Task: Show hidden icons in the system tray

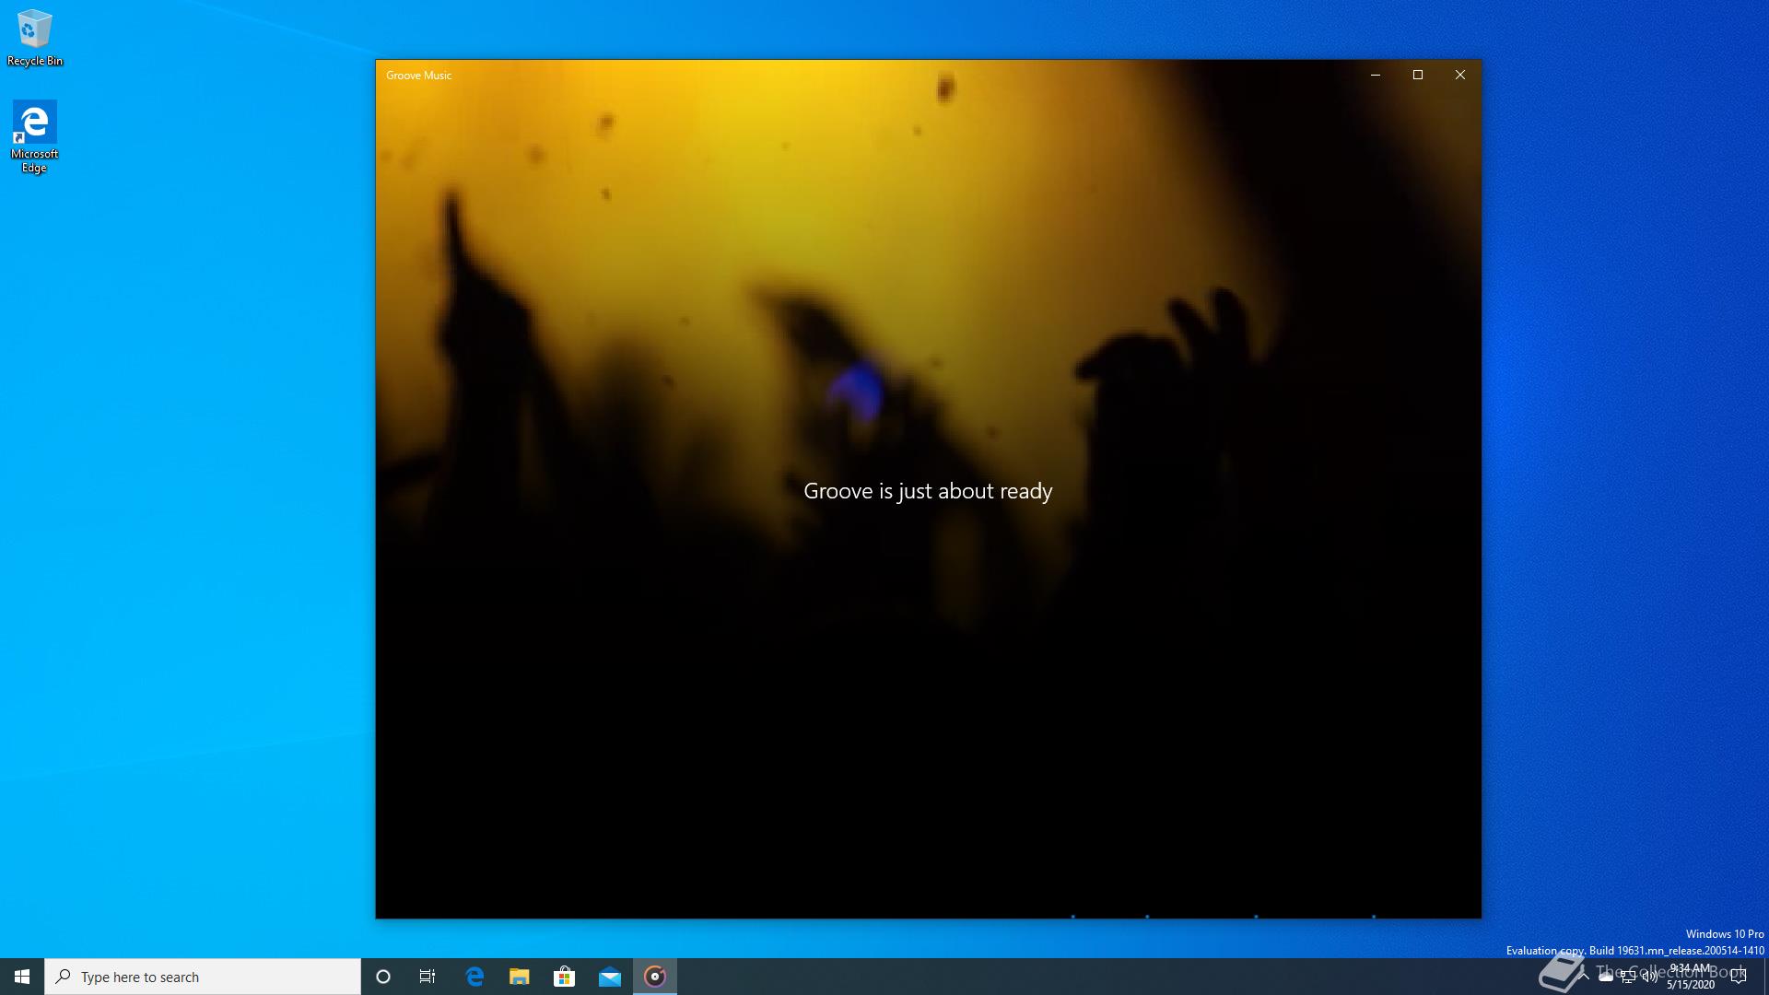Action: (x=1584, y=977)
